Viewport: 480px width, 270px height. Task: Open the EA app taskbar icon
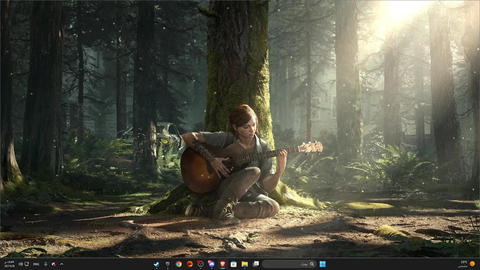click(x=190, y=264)
